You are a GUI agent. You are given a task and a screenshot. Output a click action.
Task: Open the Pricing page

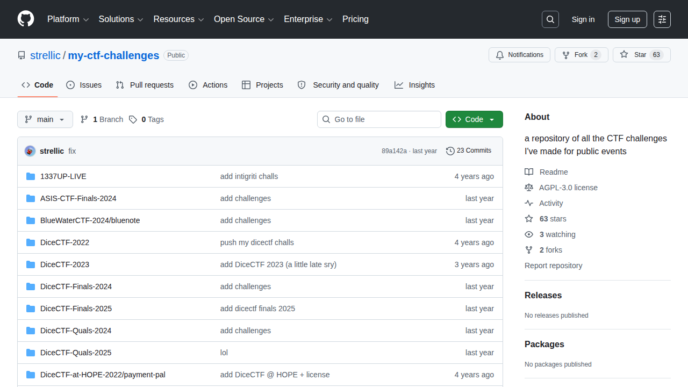[355, 19]
